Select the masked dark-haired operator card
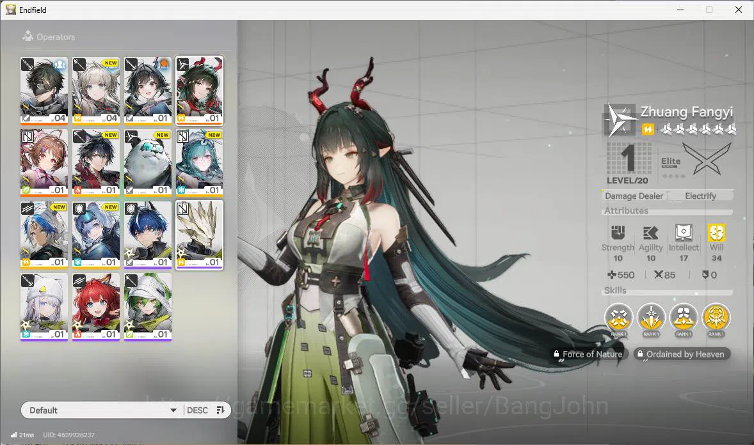754x445 pixels. pyautogui.click(x=44, y=90)
